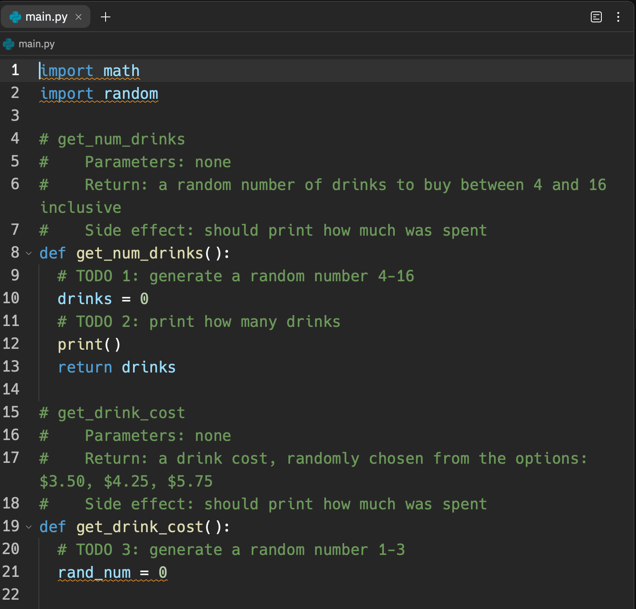Click the plus icon to open a new tab

pyautogui.click(x=106, y=17)
